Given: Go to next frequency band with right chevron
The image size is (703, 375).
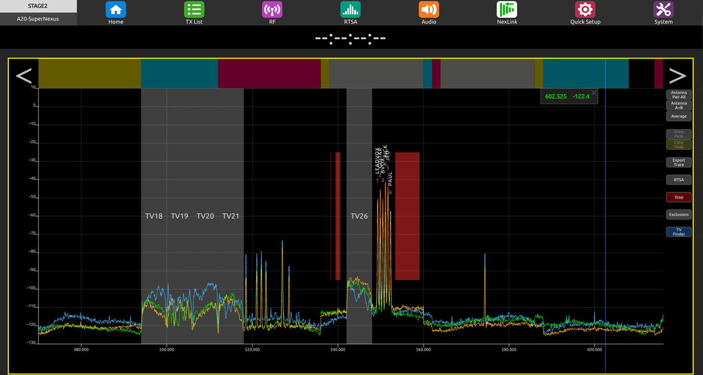Looking at the screenshot, I should tap(678, 75).
